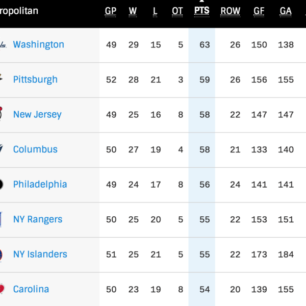Sort table by ROW column header
The height and width of the screenshot is (306, 306).
(x=231, y=11)
